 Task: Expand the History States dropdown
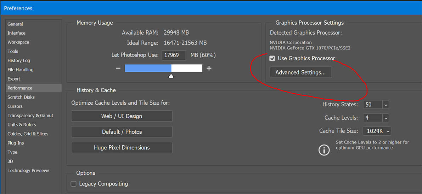pyautogui.click(x=386, y=105)
